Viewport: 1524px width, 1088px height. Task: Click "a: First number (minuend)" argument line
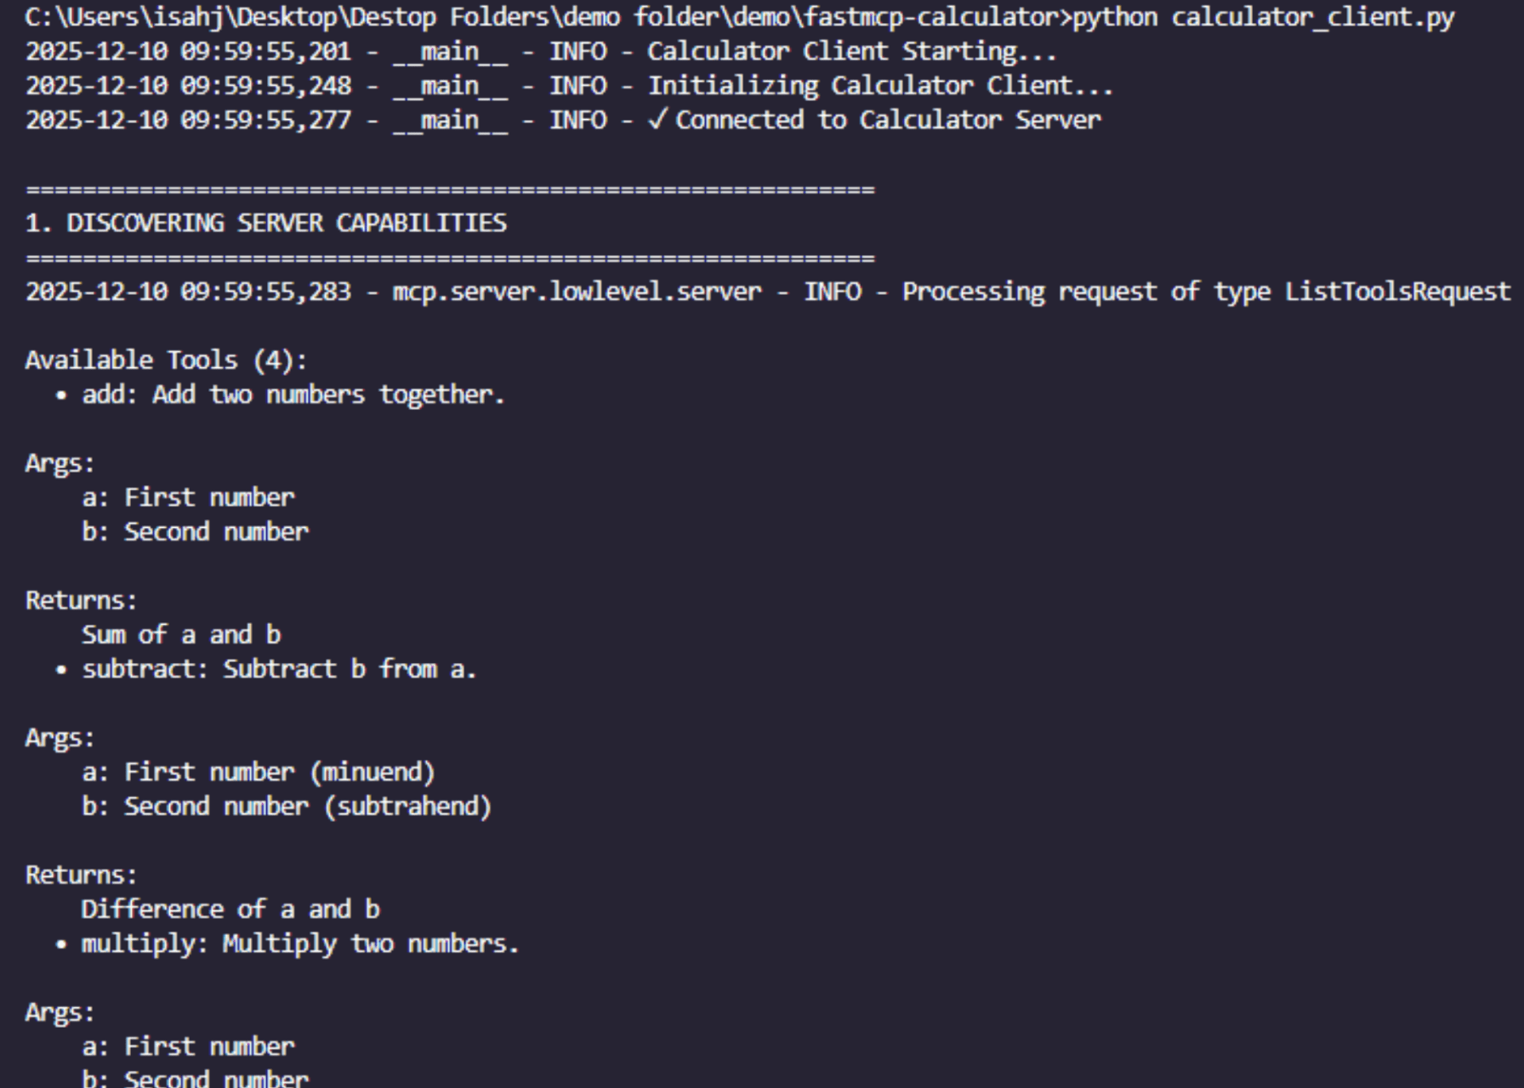tap(259, 773)
